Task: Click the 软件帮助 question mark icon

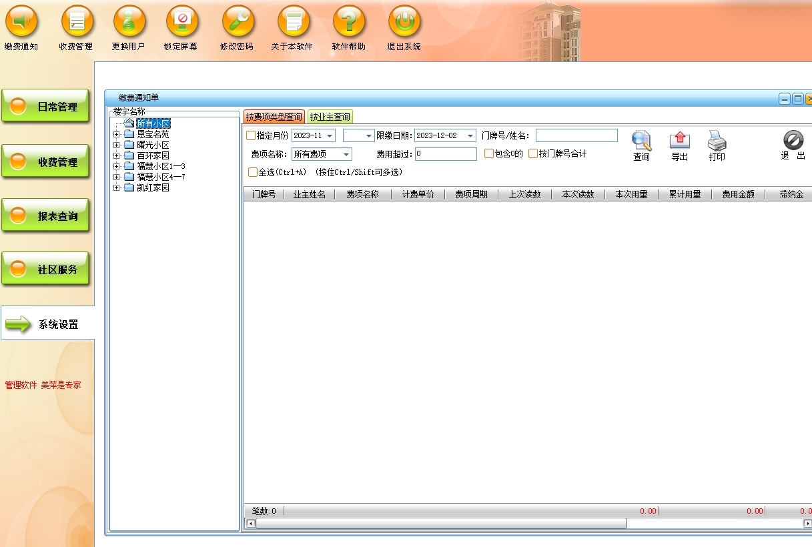Action: click(x=349, y=22)
